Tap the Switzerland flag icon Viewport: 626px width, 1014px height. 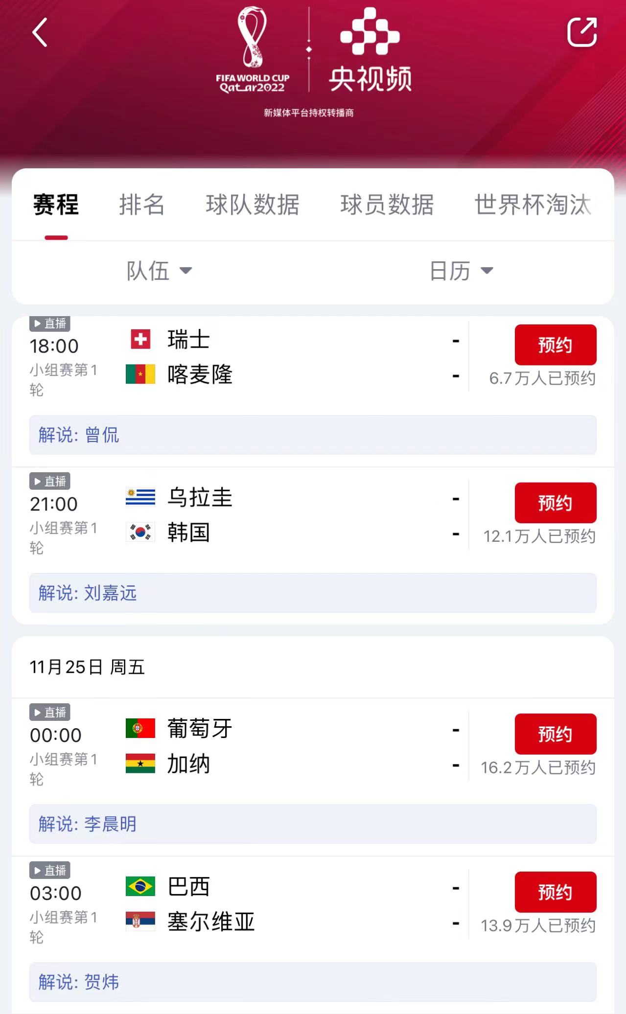[140, 339]
